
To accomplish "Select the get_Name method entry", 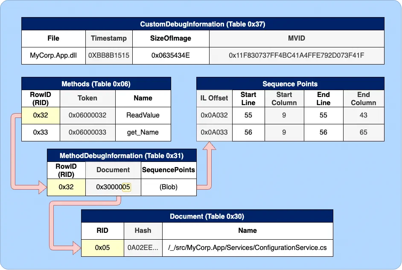I will tap(143, 132).
